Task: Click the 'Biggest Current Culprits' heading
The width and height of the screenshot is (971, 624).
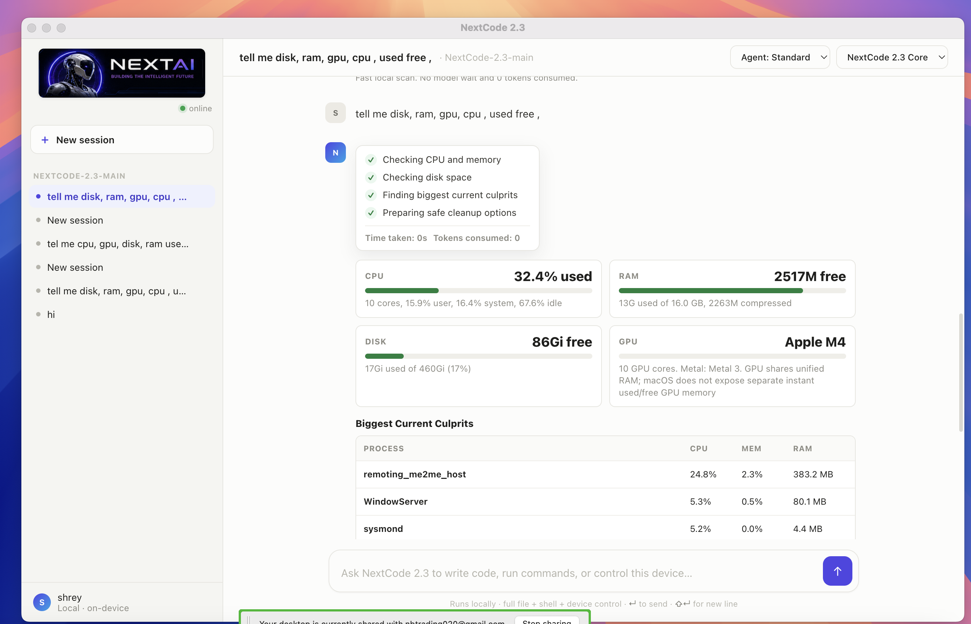Action: [x=414, y=424]
